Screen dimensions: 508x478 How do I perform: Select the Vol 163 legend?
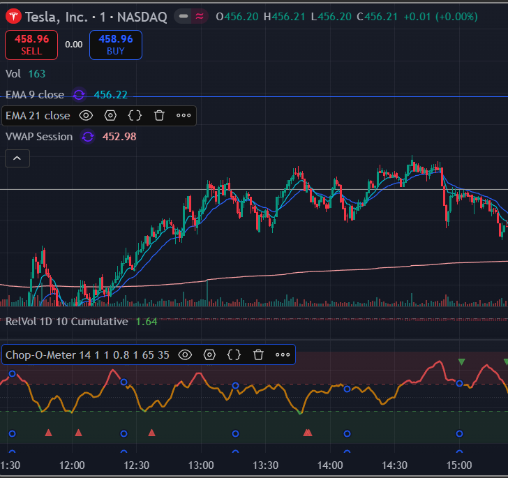pyautogui.click(x=25, y=74)
